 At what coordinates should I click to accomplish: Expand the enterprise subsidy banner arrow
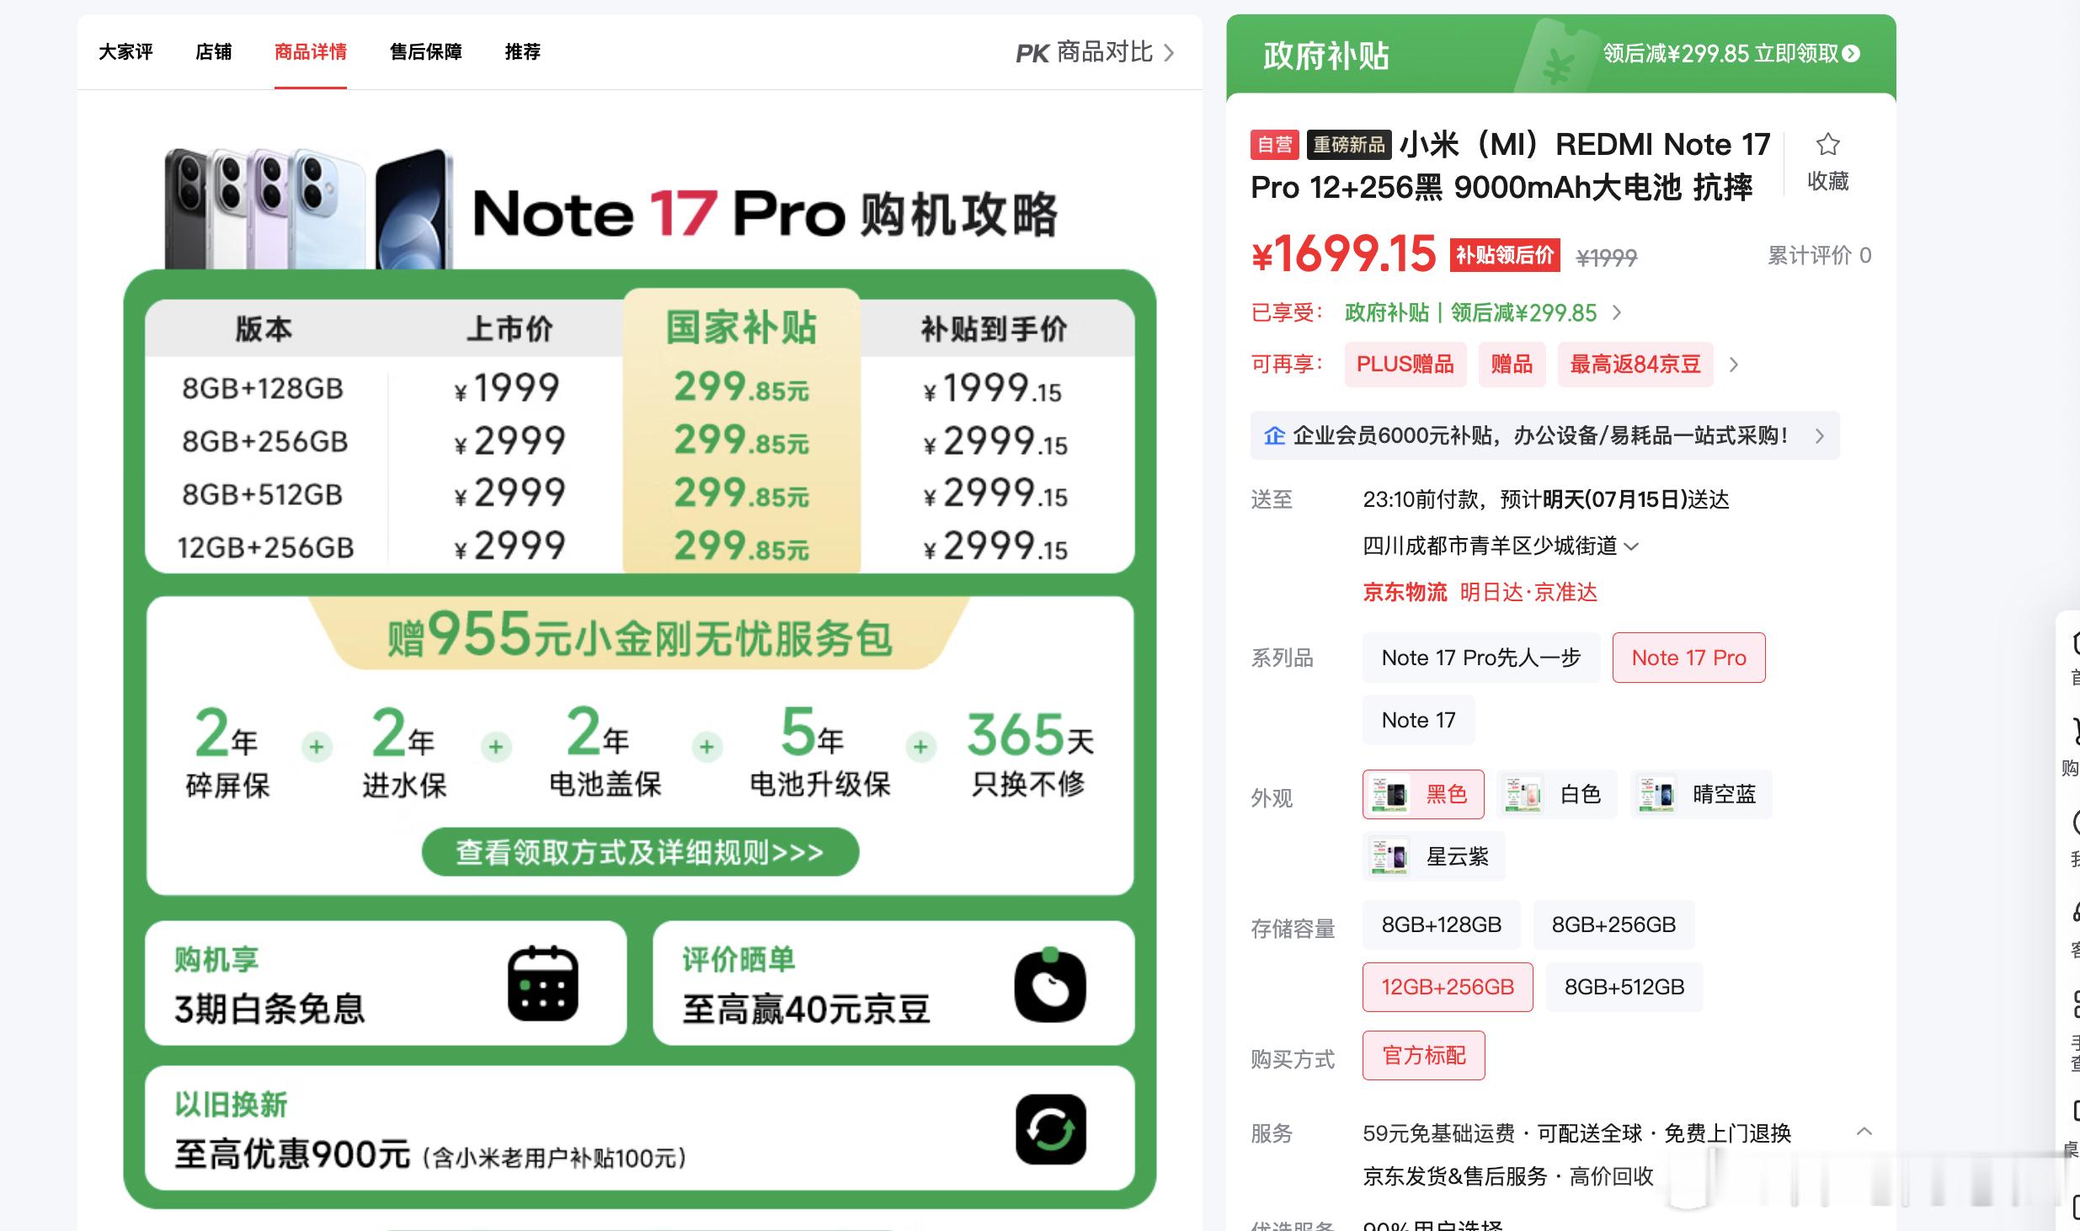pos(1820,436)
